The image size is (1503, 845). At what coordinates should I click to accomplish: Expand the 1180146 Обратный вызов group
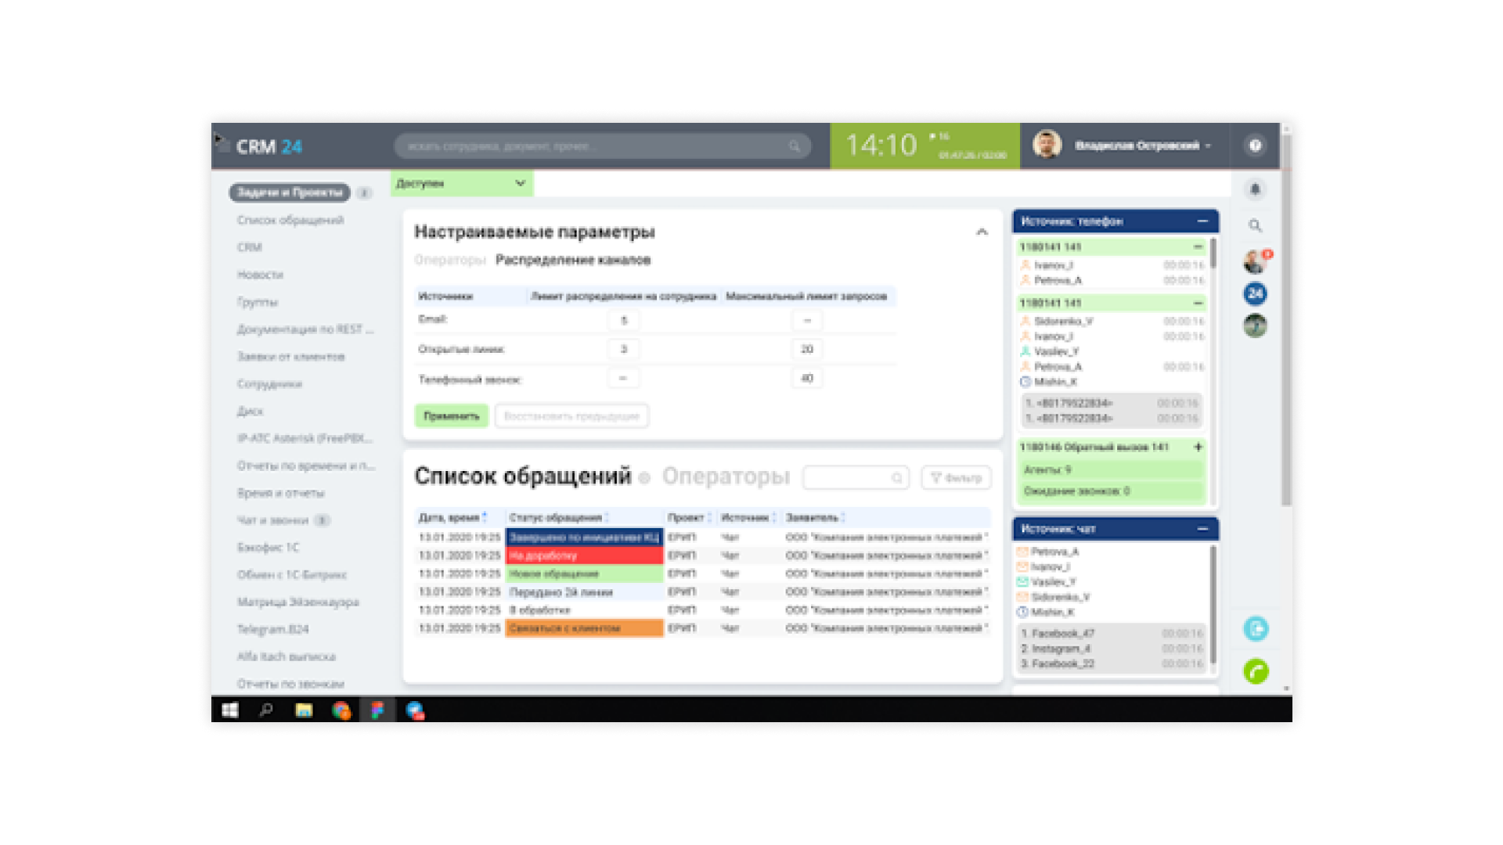1198,447
